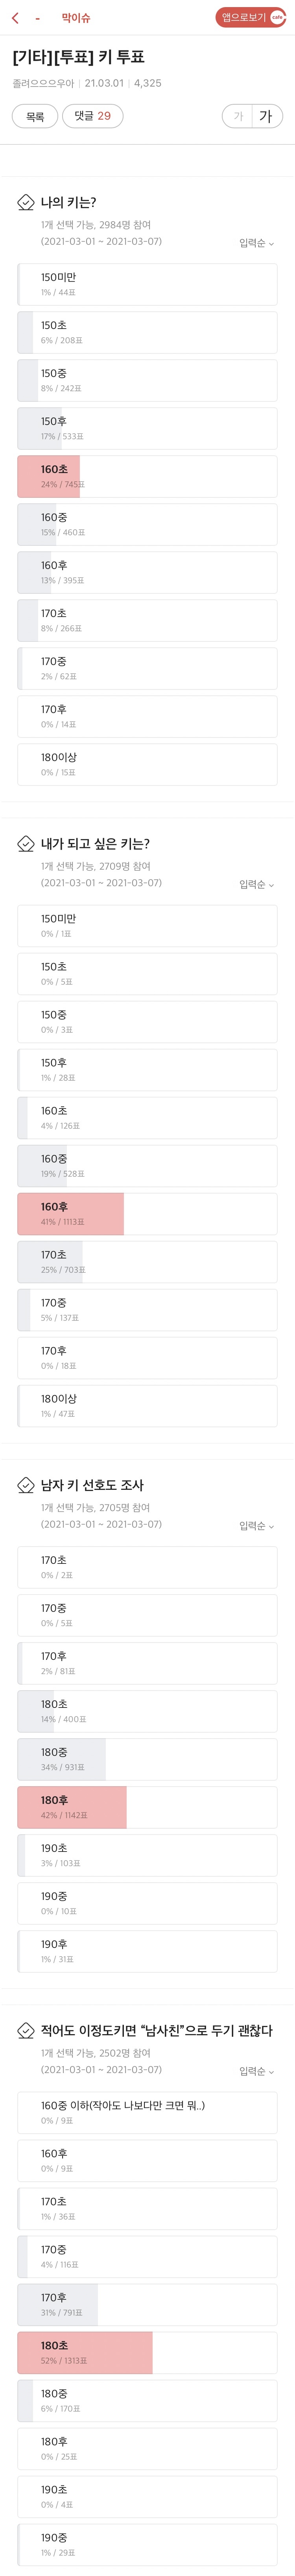Pick 180후 in 남자 키 선호도 조사
The height and width of the screenshot is (2576, 295).
[x=147, y=1806]
